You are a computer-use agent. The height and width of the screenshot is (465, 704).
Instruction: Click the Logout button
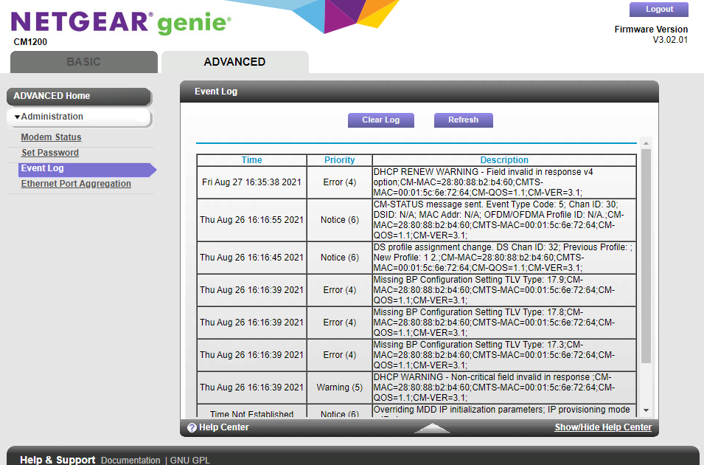coord(658,9)
